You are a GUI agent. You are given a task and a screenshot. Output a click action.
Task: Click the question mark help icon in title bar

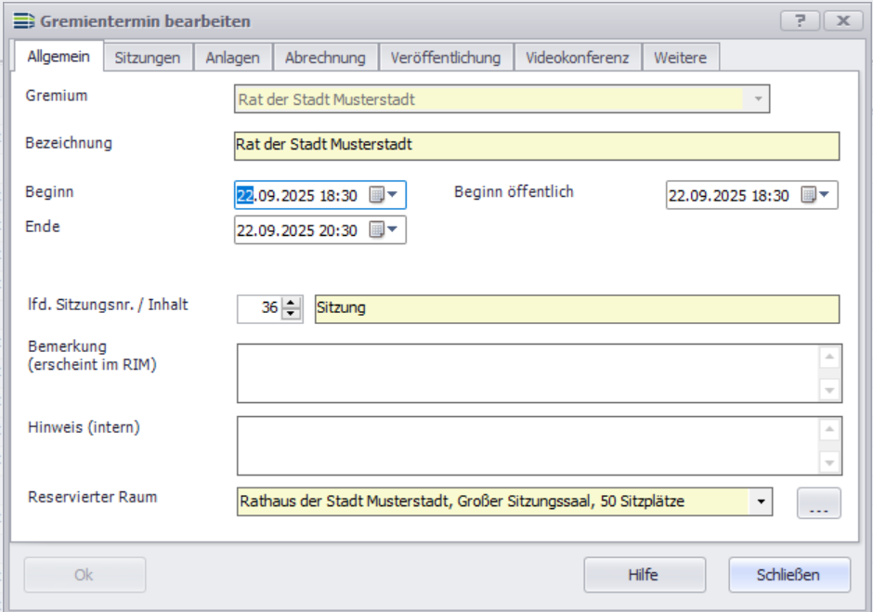(x=800, y=20)
